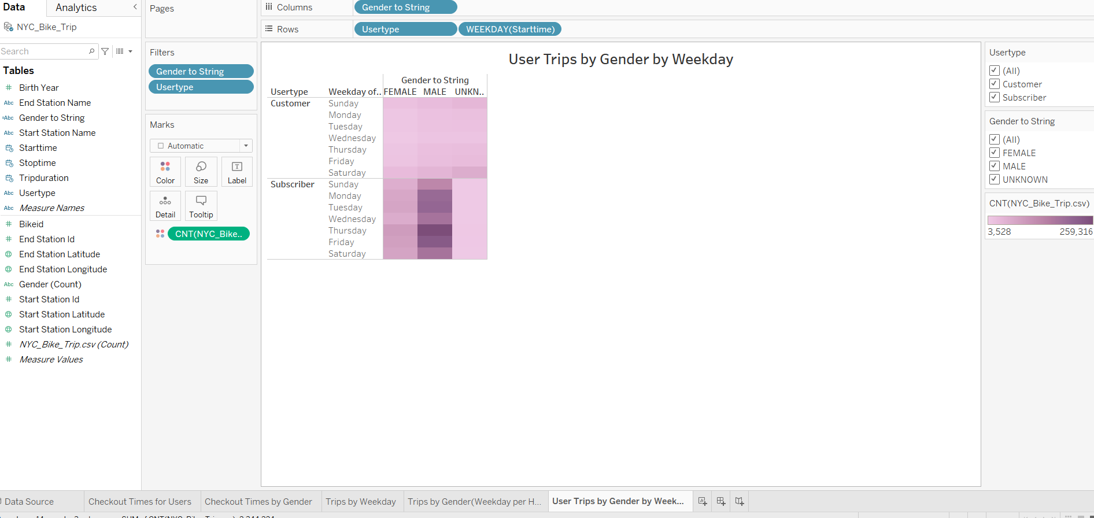Screen dimensions: 1094x518
Task: Open the Color marks card
Action: click(x=165, y=172)
